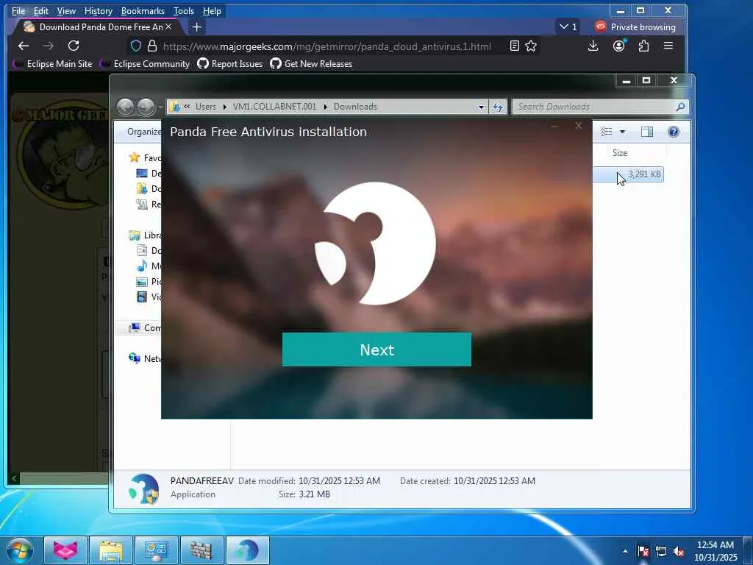Click the pink cat taskbar icon

[65, 550]
